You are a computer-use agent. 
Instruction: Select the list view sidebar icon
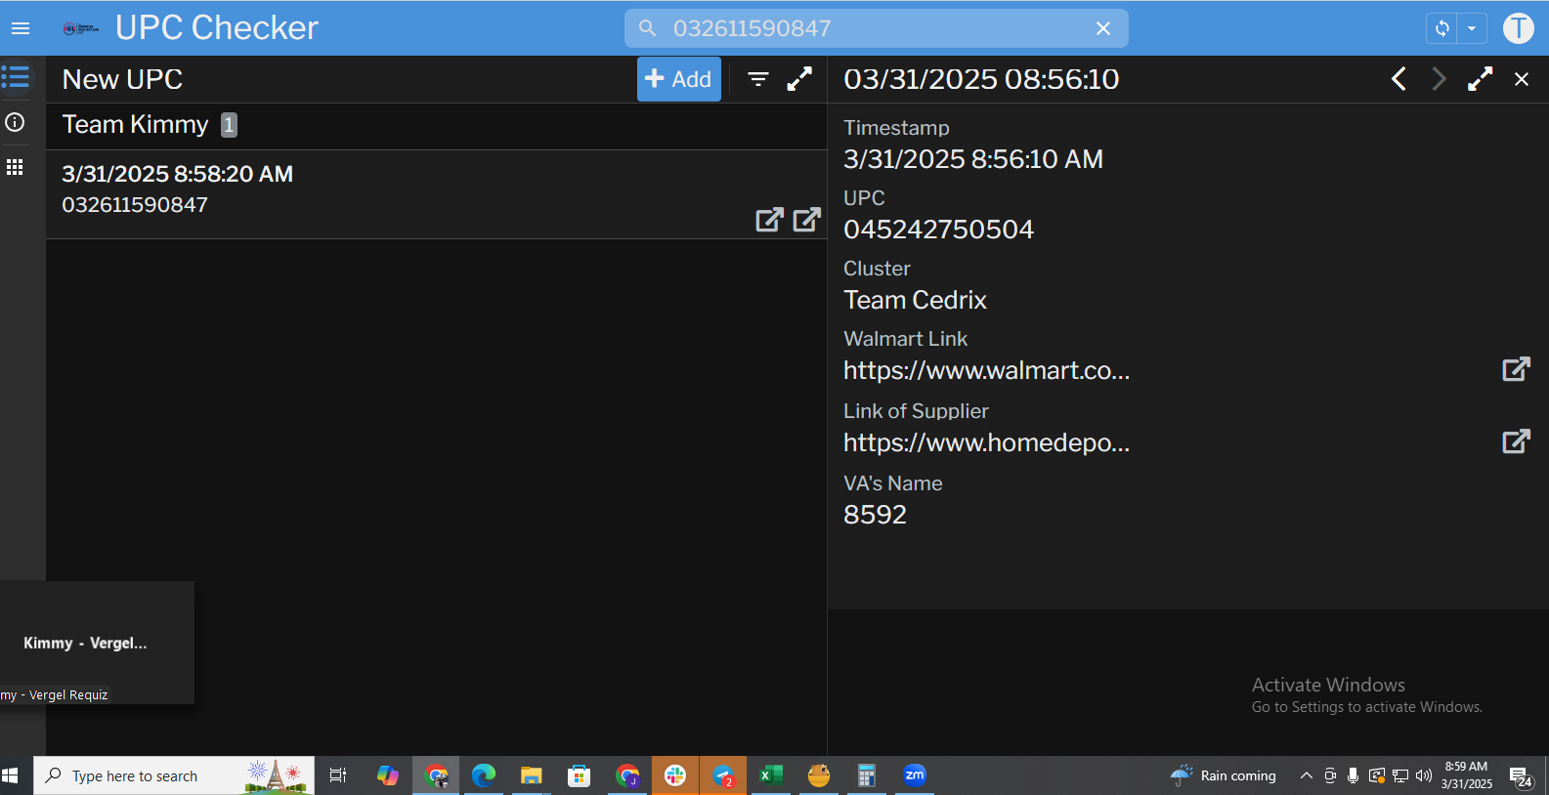[16, 76]
